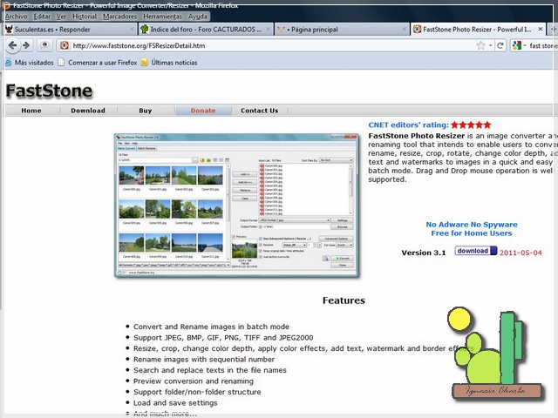Click the FastStone site icon in address bar
Viewport: 558px width, 418px height.
64,45
